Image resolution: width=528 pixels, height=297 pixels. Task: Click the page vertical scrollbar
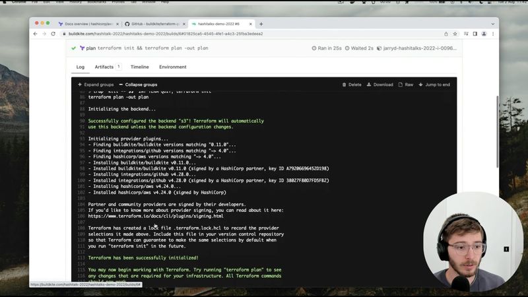(x=498, y=131)
